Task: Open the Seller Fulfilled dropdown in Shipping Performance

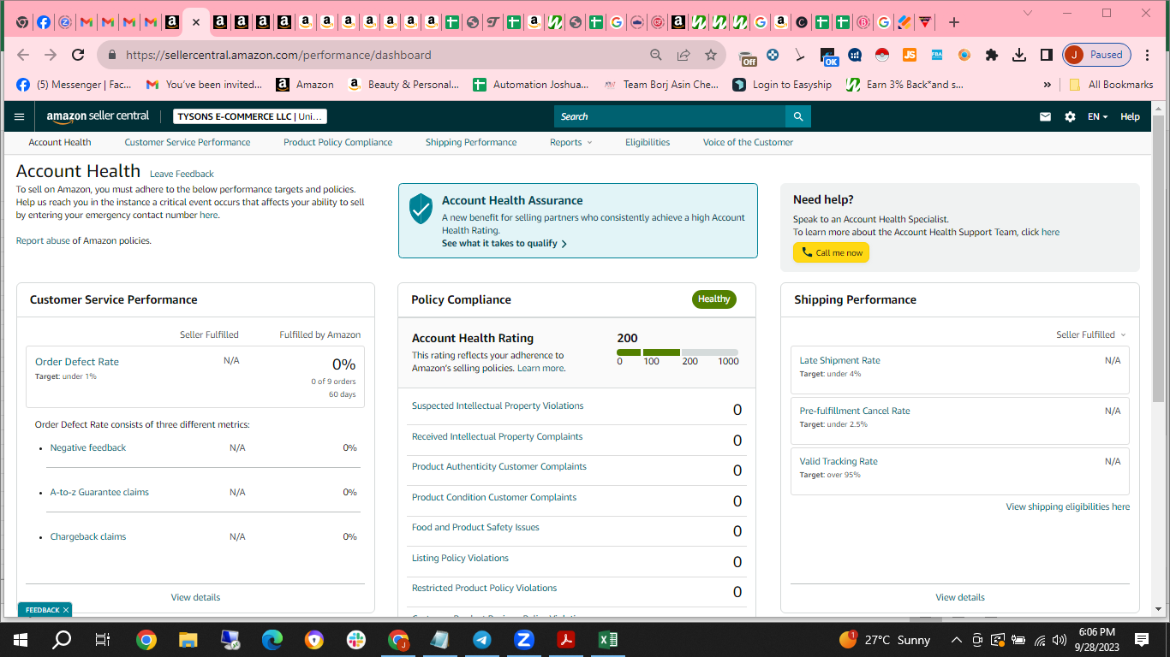Action: 1090,334
